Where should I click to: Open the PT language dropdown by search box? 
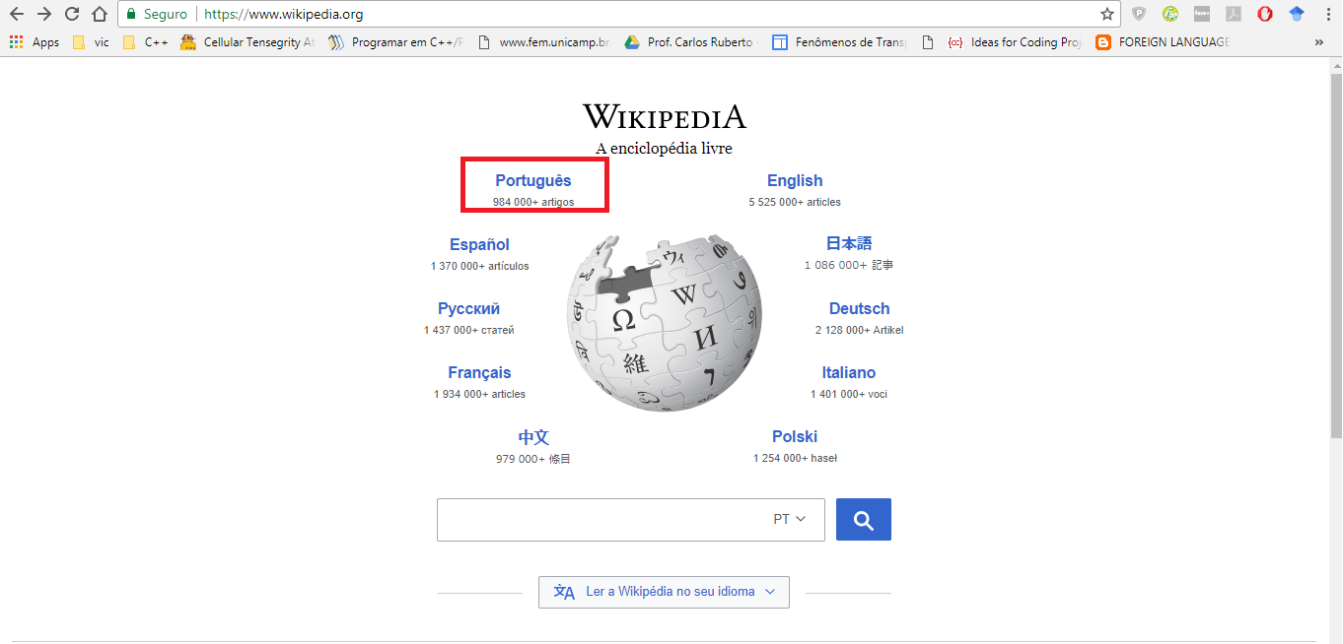coord(788,519)
